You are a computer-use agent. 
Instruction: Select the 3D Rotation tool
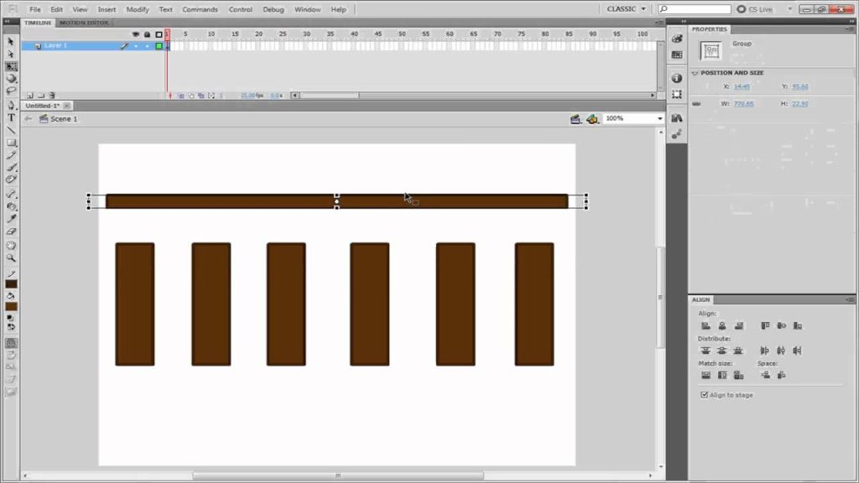click(11, 78)
